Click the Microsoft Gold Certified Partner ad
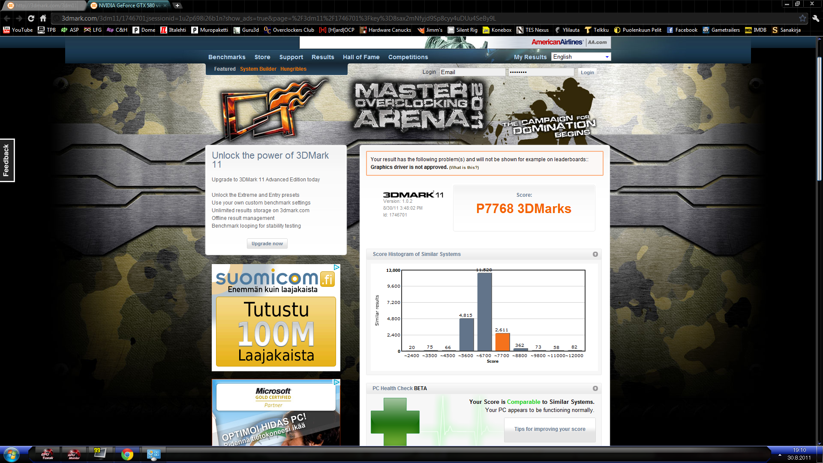This screenshot has width=823, height=463. 276,412
